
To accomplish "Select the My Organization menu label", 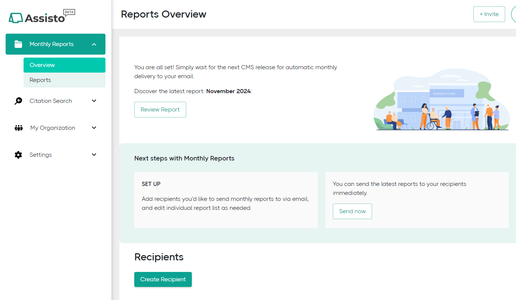I will point(53,128).
